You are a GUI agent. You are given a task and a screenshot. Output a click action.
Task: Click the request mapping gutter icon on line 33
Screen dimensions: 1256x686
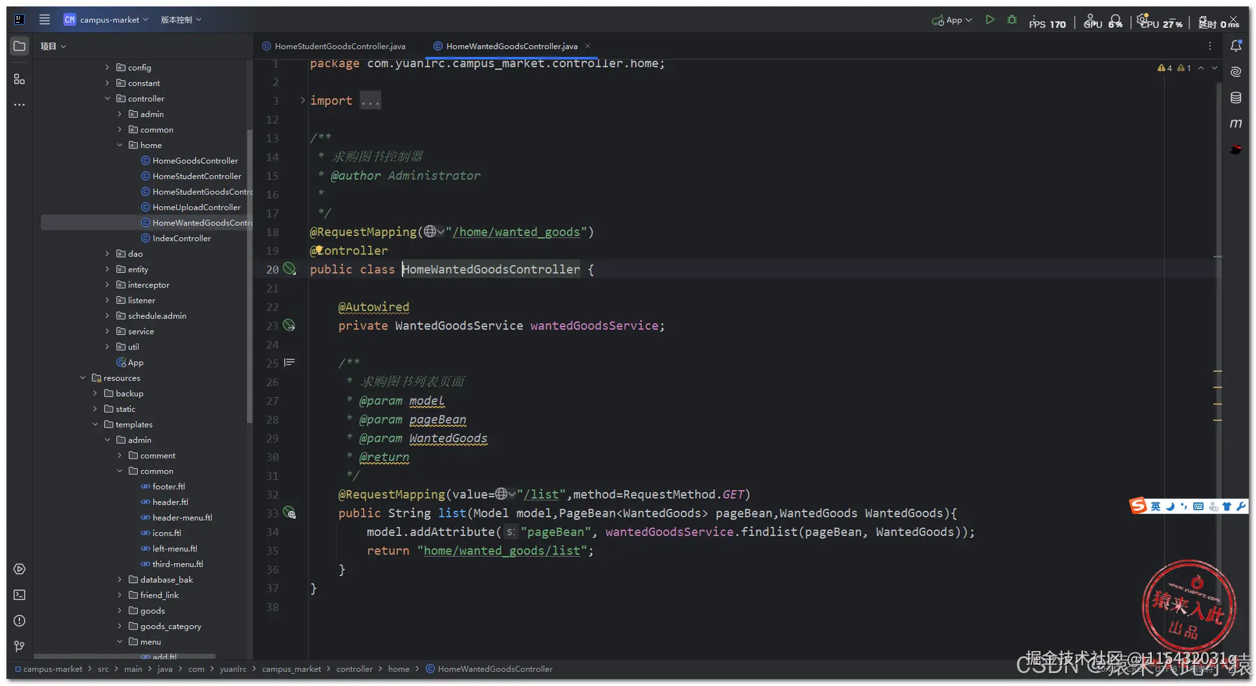pos(289,513)
